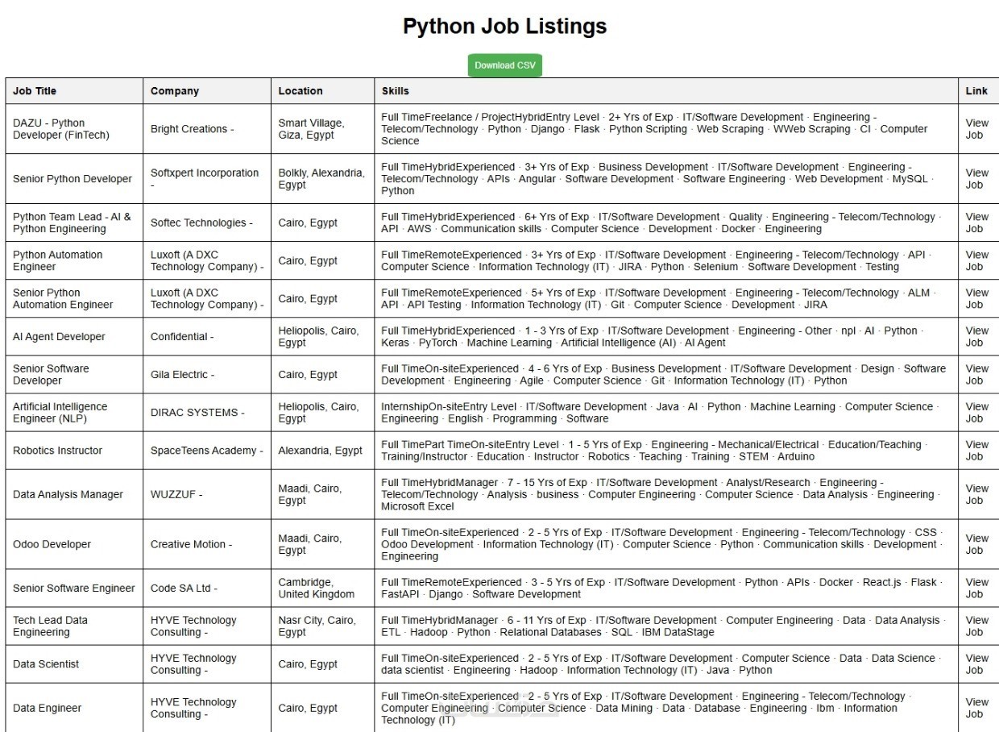Select job title Odoo Developer
Screen dimensions: 999x732
pos(52,544)
